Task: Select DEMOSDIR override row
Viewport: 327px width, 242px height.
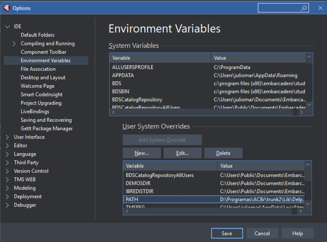Action: pos(214,184)
